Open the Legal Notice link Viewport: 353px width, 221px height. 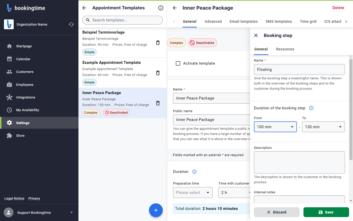14,199
